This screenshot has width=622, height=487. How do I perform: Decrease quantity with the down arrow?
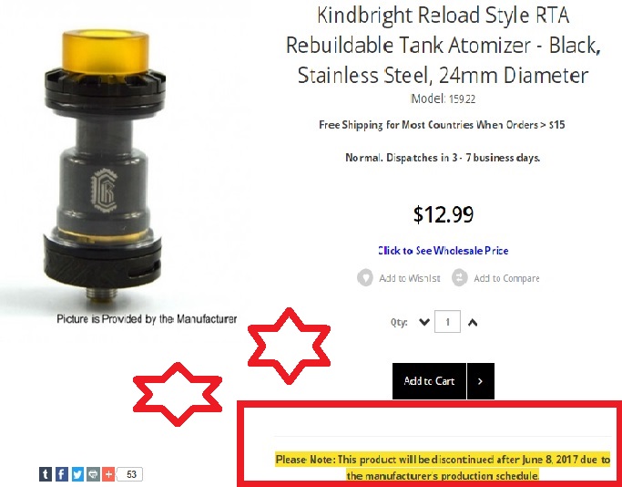coord(424,322)
